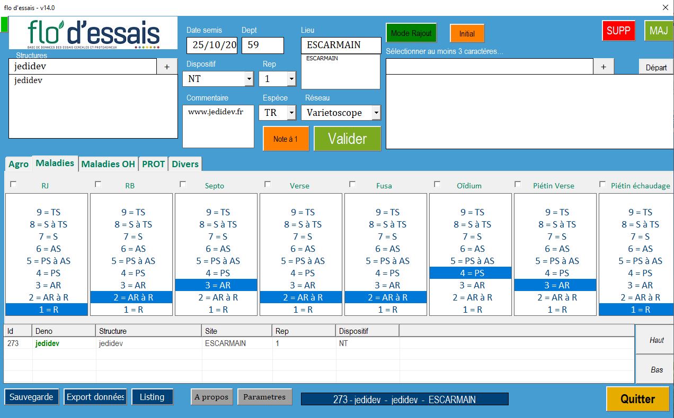Screen dimensions: 674x418
Task: Open the Réseau Varietoscope dropdown
Action: pos(376,113)
